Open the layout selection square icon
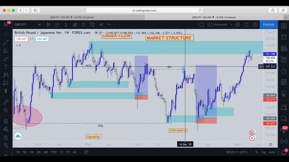289x162 pixels. 202,24
